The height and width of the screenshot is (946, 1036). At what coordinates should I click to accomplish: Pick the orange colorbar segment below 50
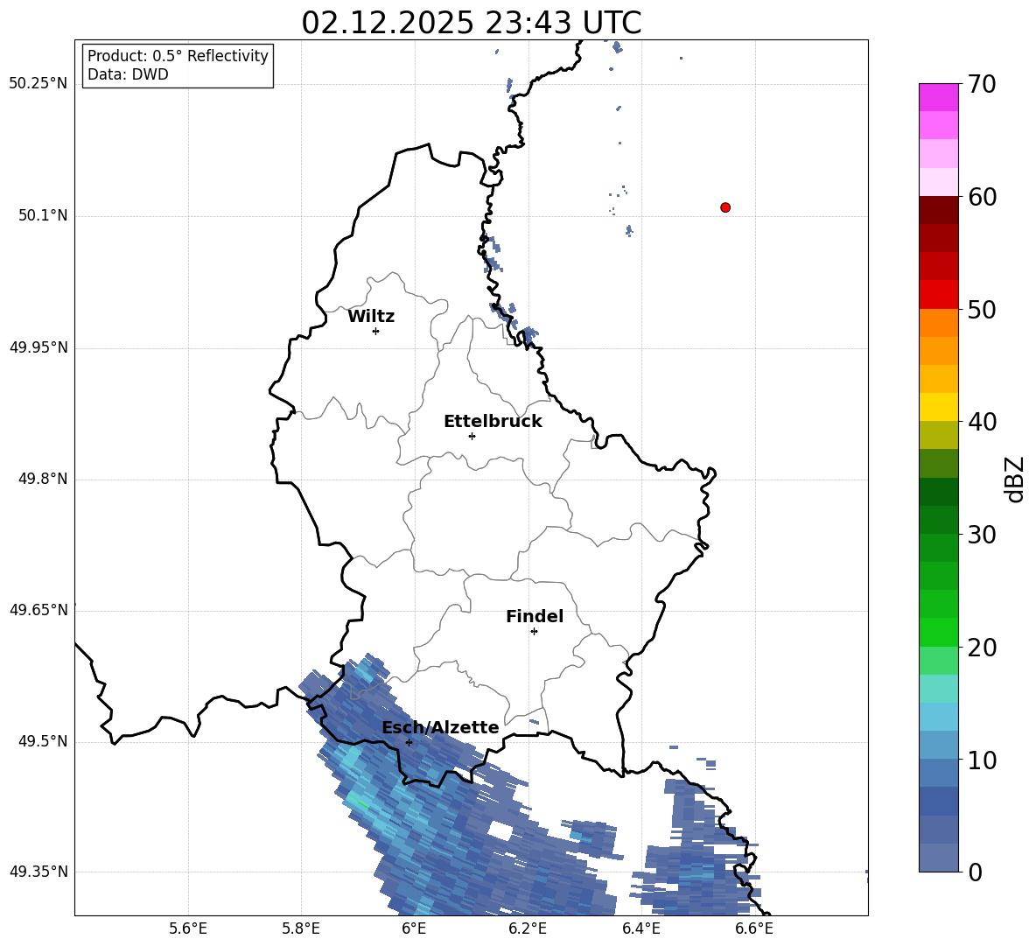tap(938, 323)
